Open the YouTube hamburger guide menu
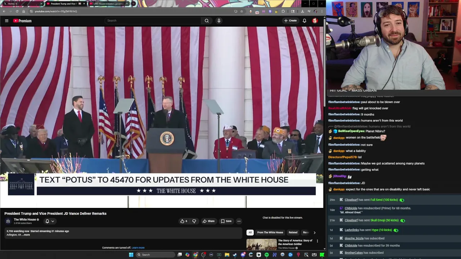Image resolution: width=461 pixels, height=259 pixels. [x=6, y=21]
